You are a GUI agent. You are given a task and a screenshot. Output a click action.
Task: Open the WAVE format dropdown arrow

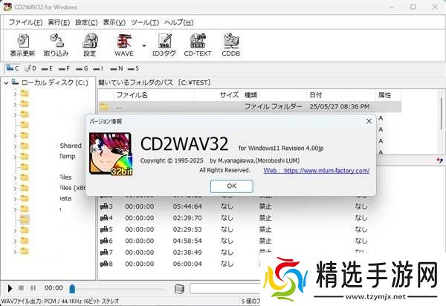tap(143, 45)
